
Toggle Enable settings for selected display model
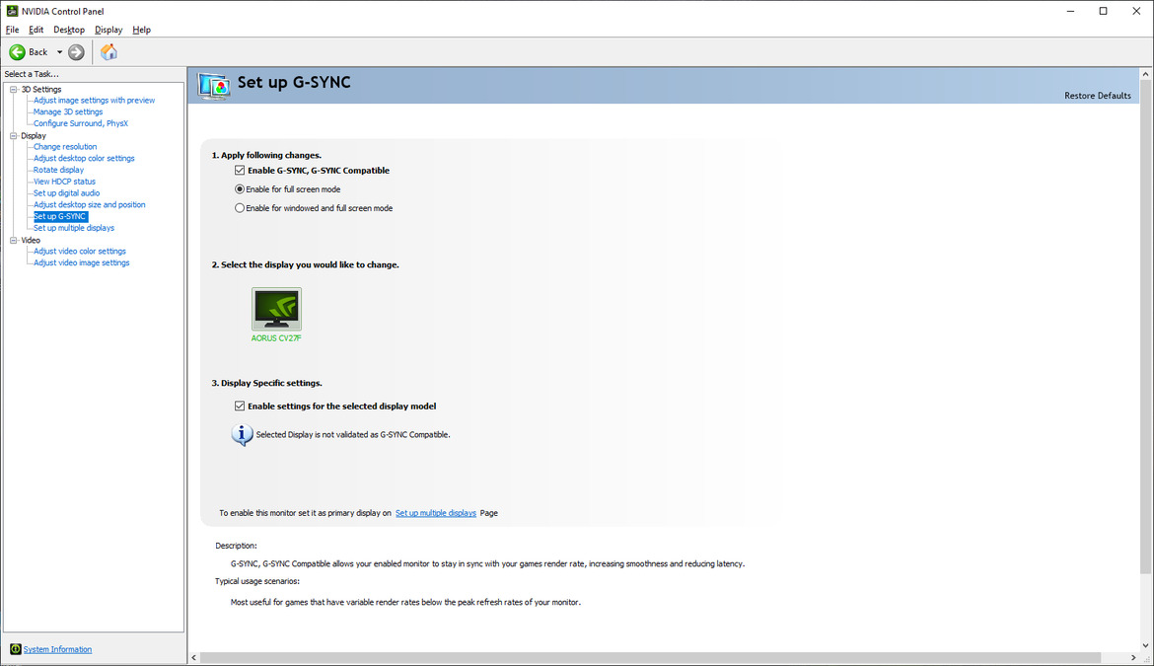240,407
